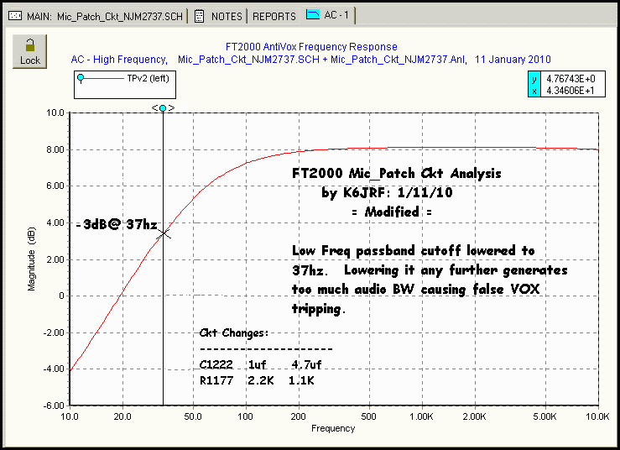
Task: Click the X marker on the red curve
Action: 164,232
